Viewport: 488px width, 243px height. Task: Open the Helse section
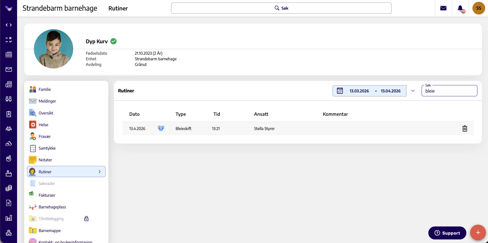click(43, 125)
